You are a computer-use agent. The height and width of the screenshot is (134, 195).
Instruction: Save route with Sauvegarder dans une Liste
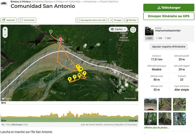[91, 20]
